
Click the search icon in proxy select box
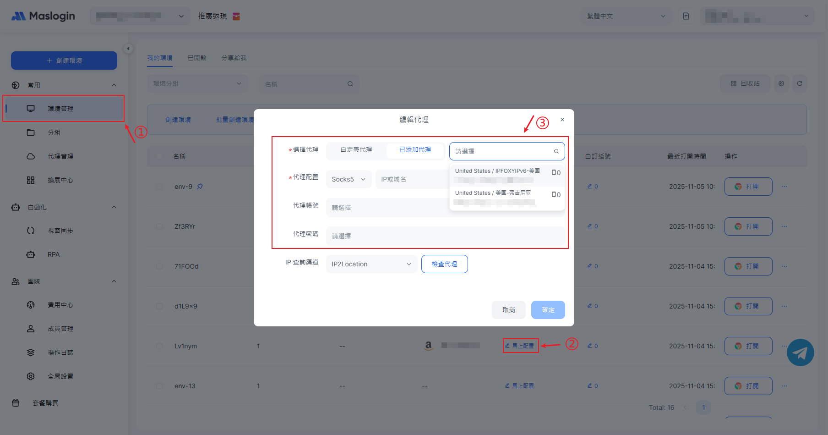coord(556,151)
